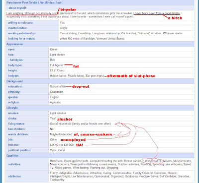This screenshot has width=199, height=183.
Task: Select the attributes list starting "Funny, Adaptable"
Action: tap(120, 176)
